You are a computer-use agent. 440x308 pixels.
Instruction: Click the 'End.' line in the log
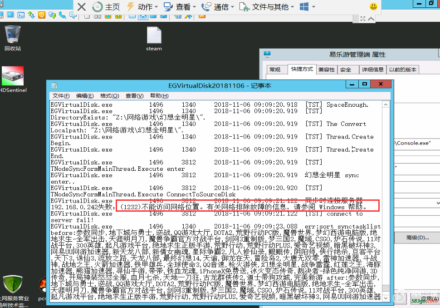pos(57,156)
